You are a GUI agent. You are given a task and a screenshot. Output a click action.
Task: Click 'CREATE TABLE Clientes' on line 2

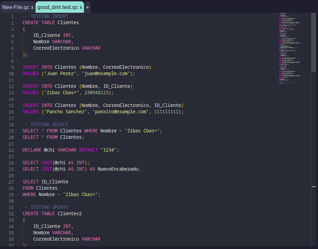click(51, 22)
